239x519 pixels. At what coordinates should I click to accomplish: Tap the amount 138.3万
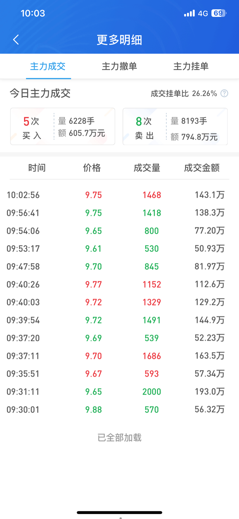click(210, 213)
